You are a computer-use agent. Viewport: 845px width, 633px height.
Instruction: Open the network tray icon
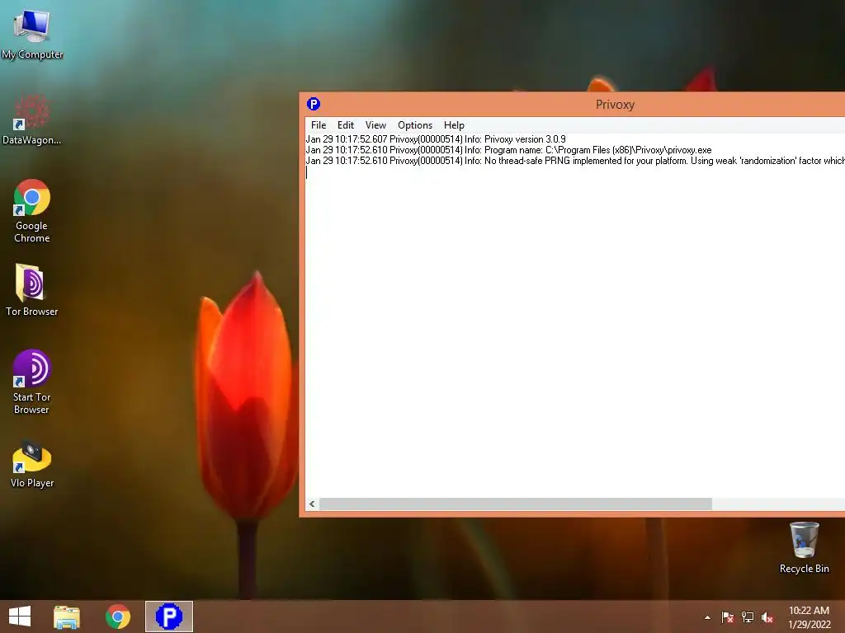click(x=748, y=617)
